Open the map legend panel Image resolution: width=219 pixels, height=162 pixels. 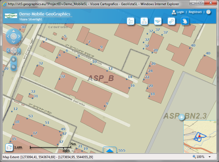pos(131,21)
